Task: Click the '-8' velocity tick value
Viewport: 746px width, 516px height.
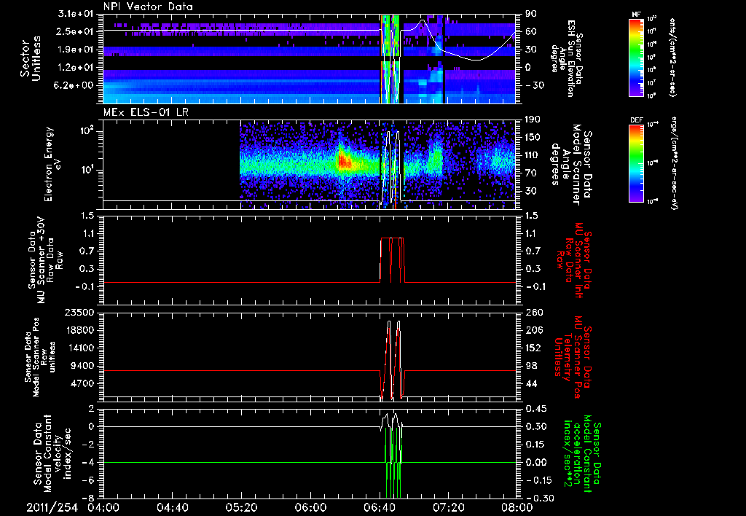Action: [87, 498]
